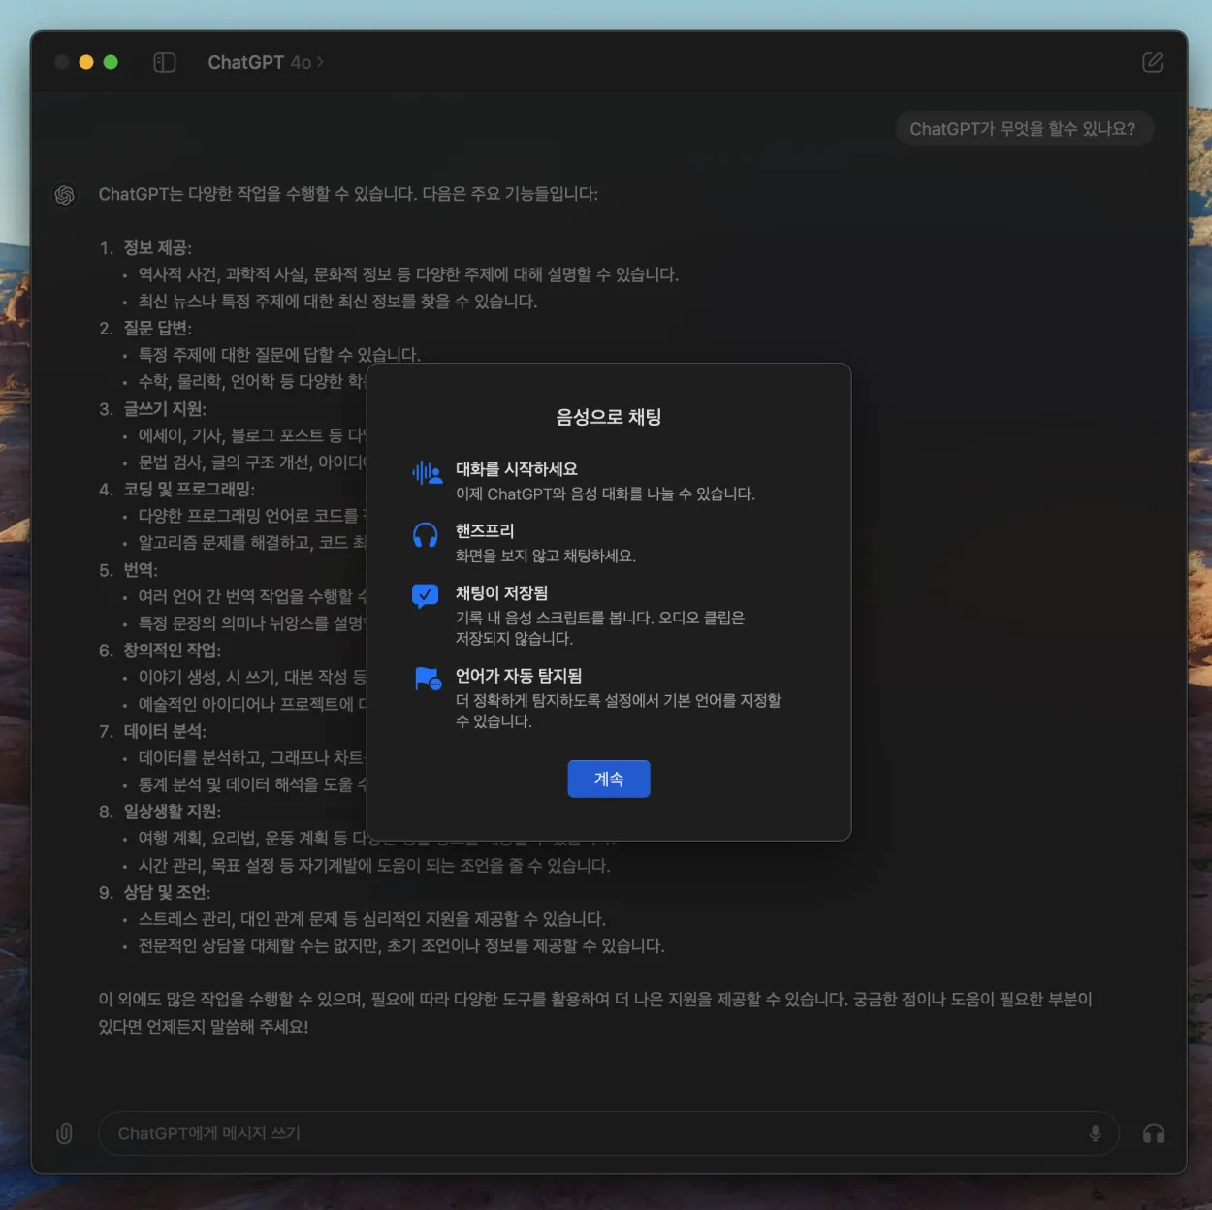Click the message input field
Screen dimensions: 1212x1210
click(x=609, y=1132)
